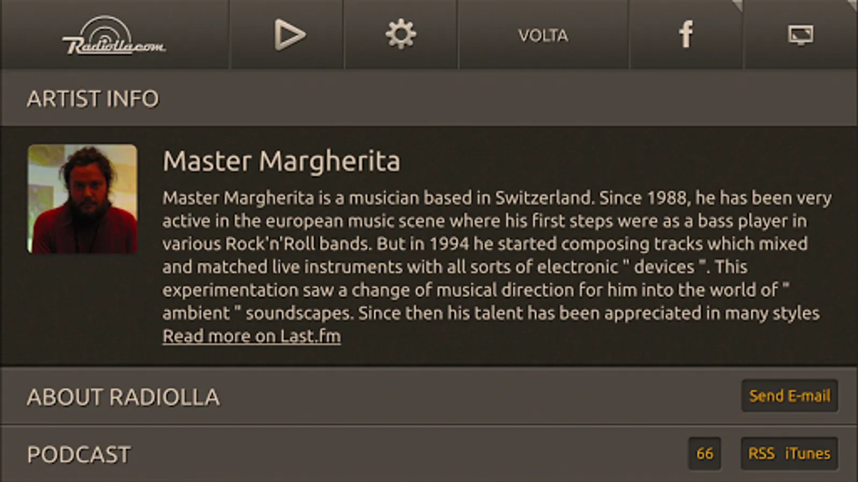Click the monitor fullscreen icon

pyautogui.click(x=800, y=36)
